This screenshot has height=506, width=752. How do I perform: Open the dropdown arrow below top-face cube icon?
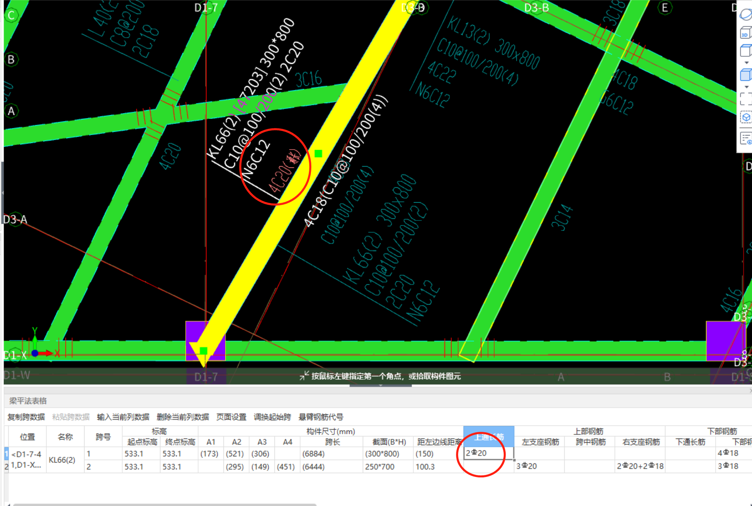747,63
